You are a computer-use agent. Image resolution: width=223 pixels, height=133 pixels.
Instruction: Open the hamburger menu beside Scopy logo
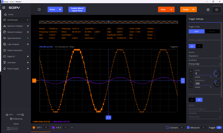click(x=4, y=8)
